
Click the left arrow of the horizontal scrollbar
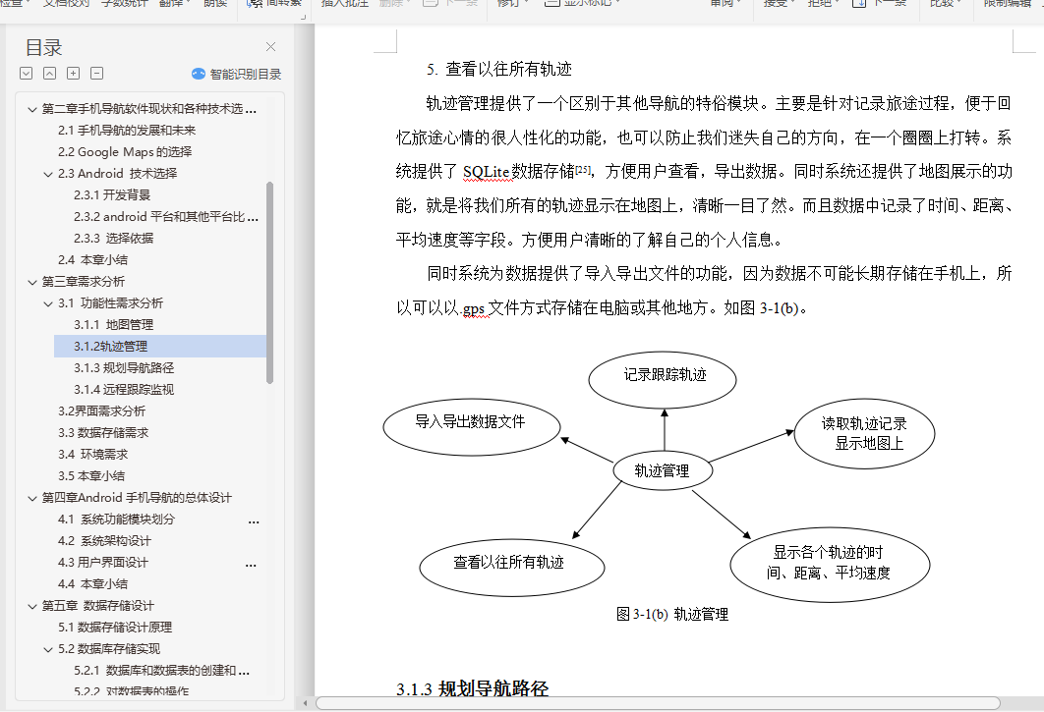pos(306,703)
